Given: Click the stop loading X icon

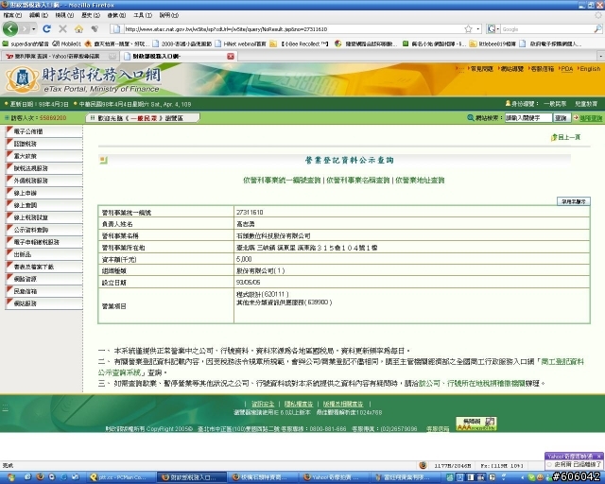Looking at the screenshot, I should pyautogui.click(x=62, y=29).
